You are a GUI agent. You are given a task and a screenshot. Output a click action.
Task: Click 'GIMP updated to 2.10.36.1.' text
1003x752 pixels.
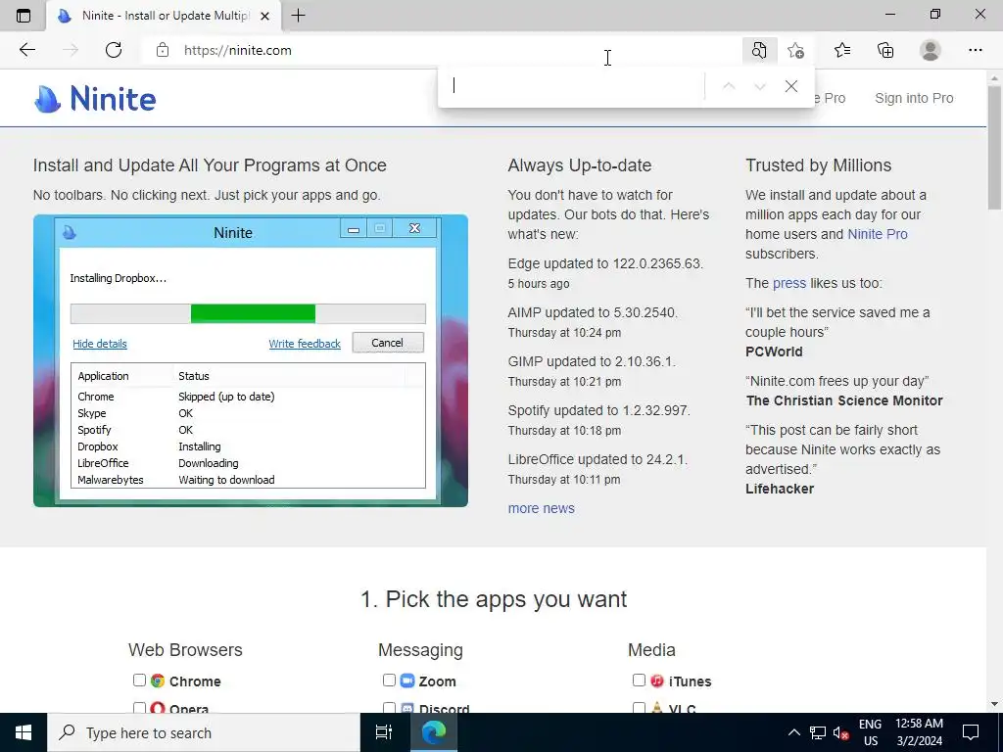[x=592, y=361]
